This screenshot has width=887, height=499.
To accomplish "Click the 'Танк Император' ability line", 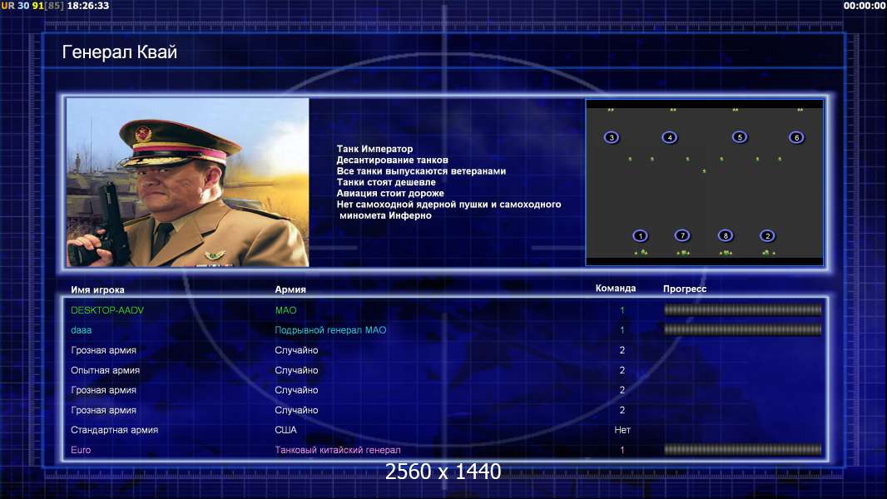I will (374, 149).
